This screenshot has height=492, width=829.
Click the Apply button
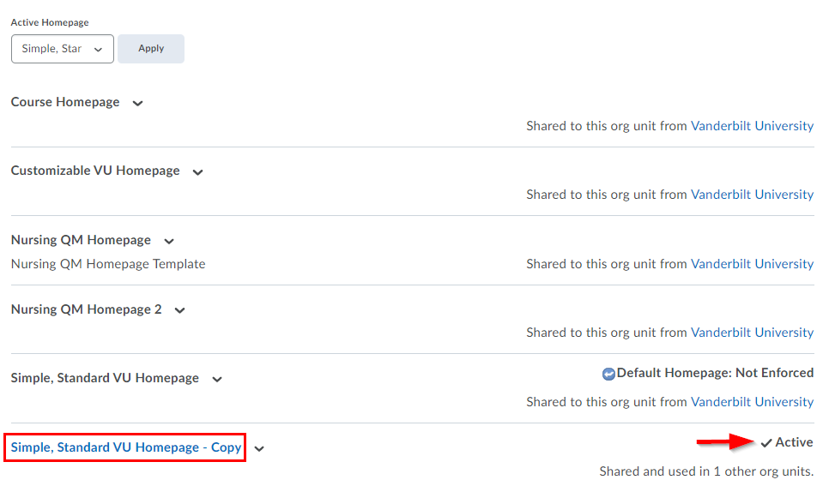[151, 49]
